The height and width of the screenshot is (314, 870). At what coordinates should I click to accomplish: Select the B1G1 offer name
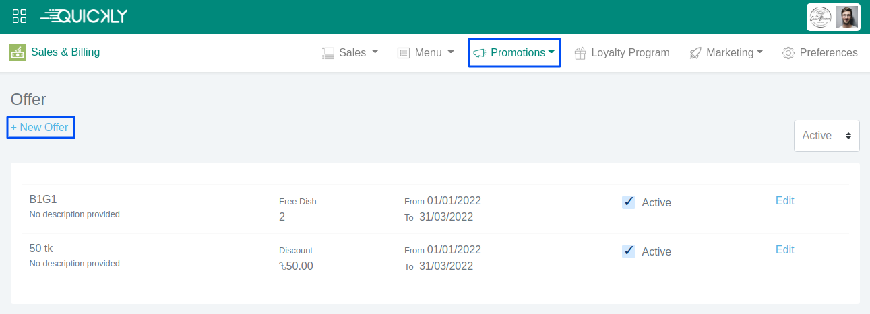pos(42,199)
